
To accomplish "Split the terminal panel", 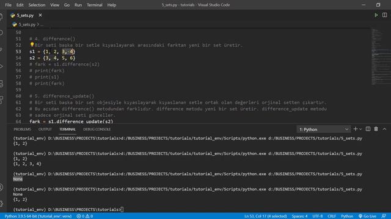I will (x=368, y=129).
